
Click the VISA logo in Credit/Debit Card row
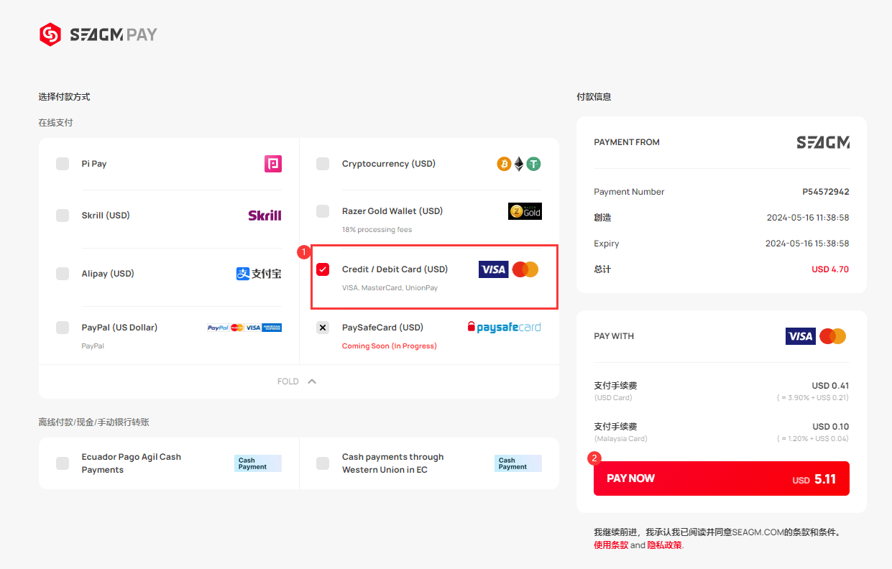(494, 269)
